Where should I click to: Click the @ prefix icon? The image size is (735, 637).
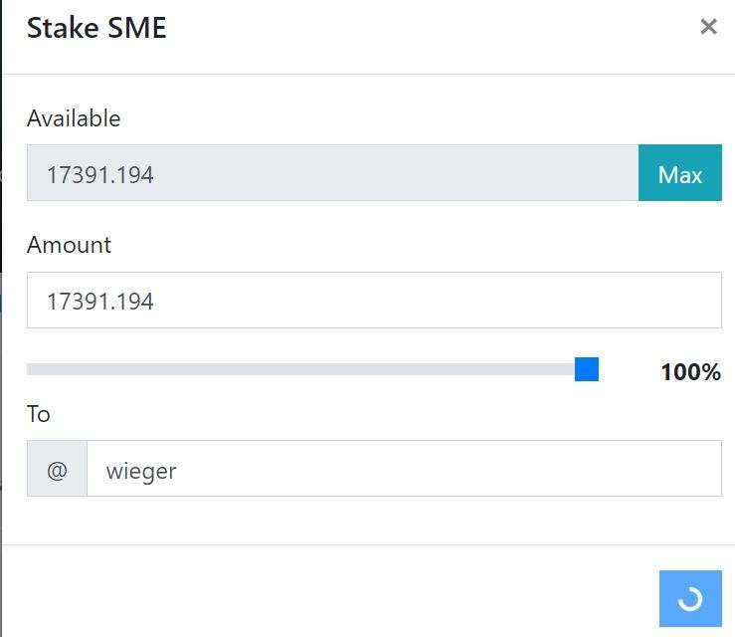pyautogui.click(x=57, y=470)
